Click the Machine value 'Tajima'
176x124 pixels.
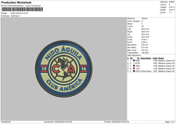144,18
